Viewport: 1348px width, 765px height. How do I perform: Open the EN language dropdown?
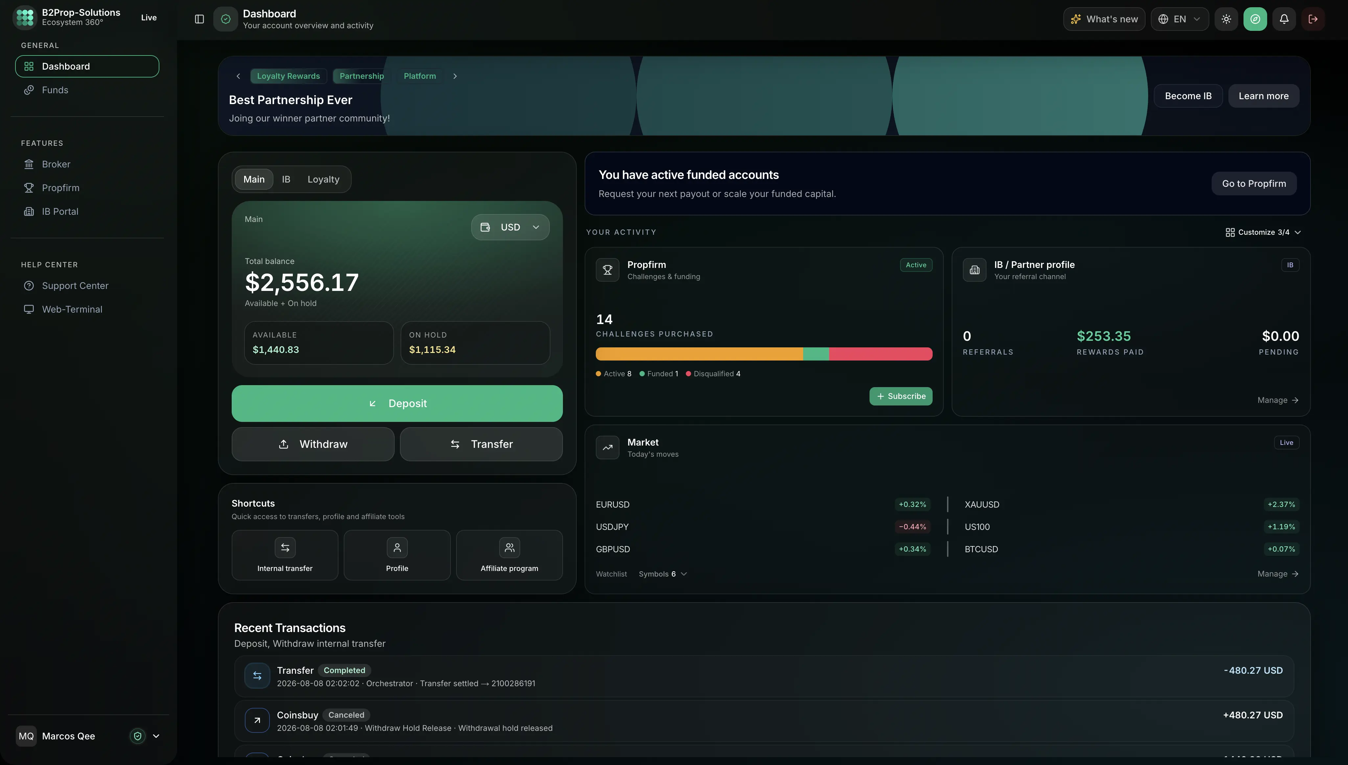1180,19
